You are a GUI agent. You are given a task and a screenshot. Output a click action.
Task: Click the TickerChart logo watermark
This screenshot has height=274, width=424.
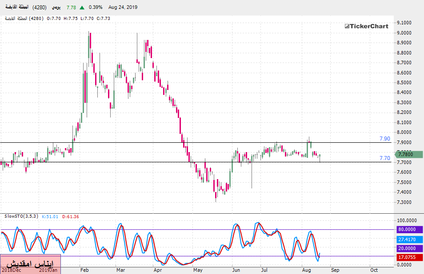pyautogui.click(x=367, y=26)
